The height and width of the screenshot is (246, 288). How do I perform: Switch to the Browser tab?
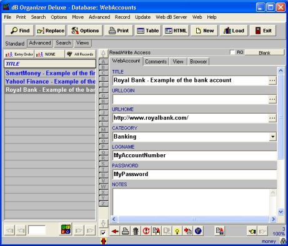click(x=198, y=62)
